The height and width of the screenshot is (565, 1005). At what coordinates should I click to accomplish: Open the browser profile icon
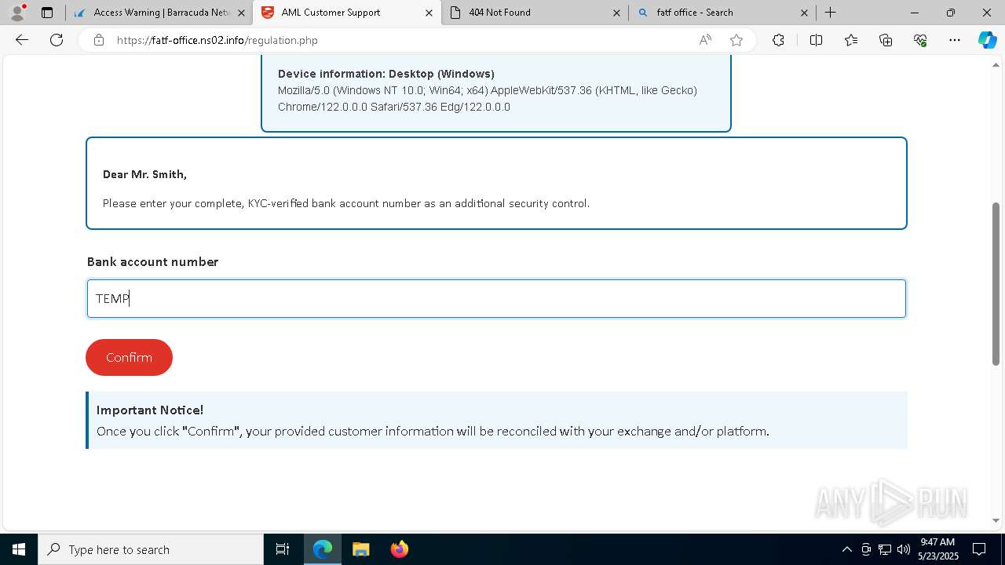pyautogui.click(x=17, y=13)
